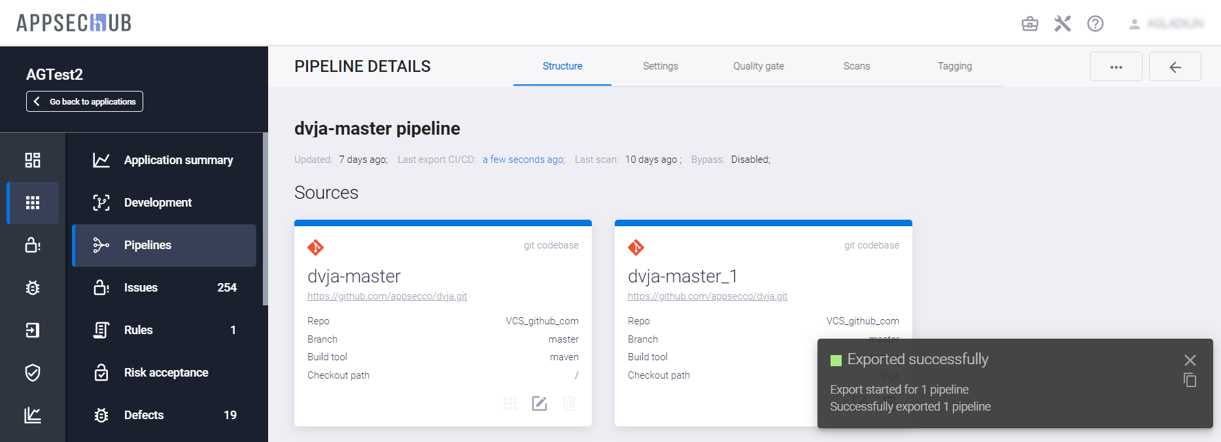Open the help question mark icon
The height and width of the screenshot is (442, 1221).
coord(1095,24)
